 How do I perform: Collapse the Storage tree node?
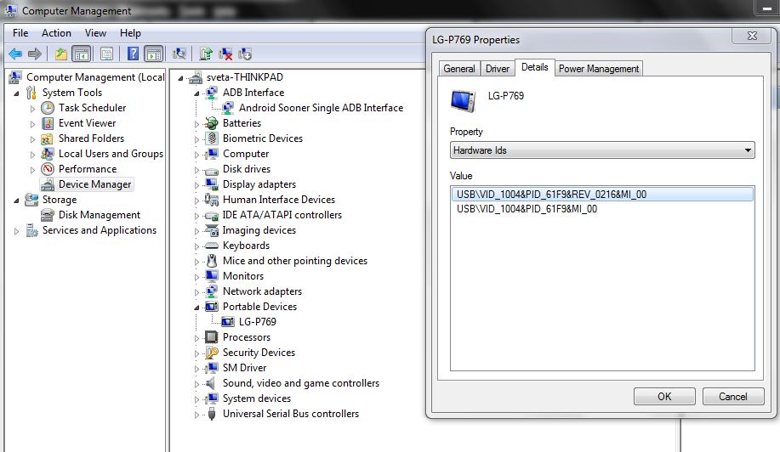pos(16,201)
